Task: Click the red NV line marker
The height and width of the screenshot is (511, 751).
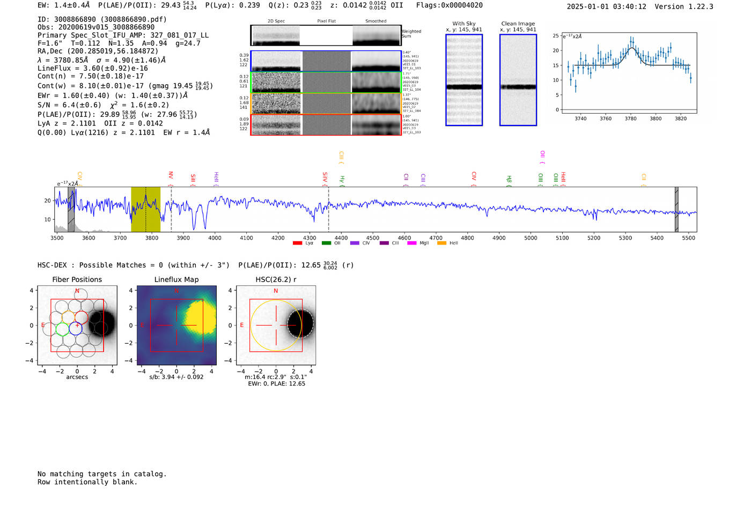Action: pos(171,179)
